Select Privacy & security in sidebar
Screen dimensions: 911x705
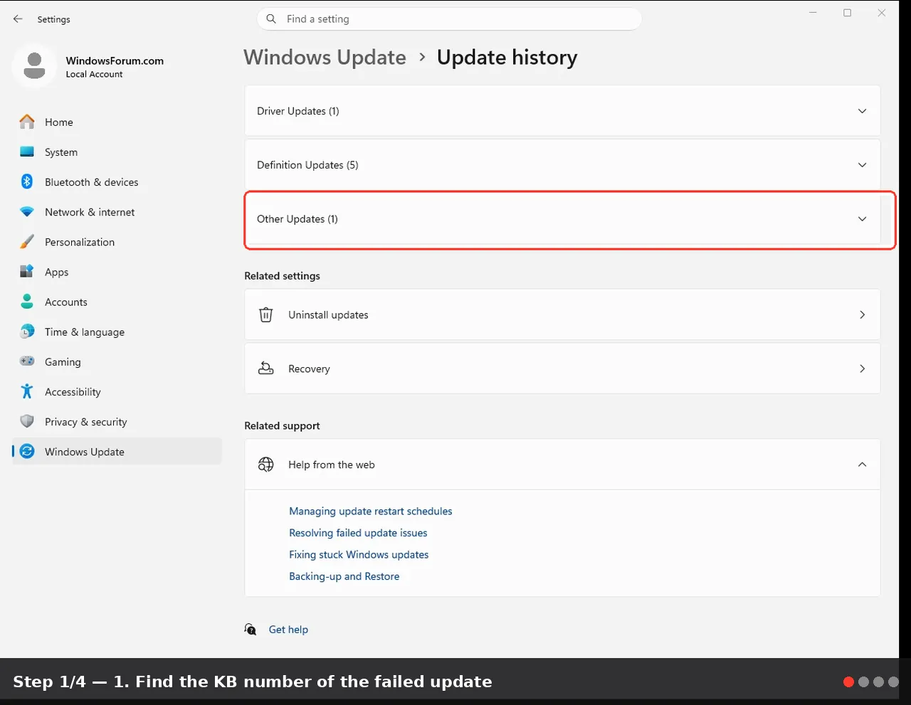point(117,421)
